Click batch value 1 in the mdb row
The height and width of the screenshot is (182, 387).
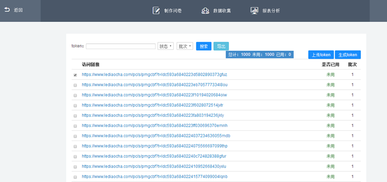[353, 136]
